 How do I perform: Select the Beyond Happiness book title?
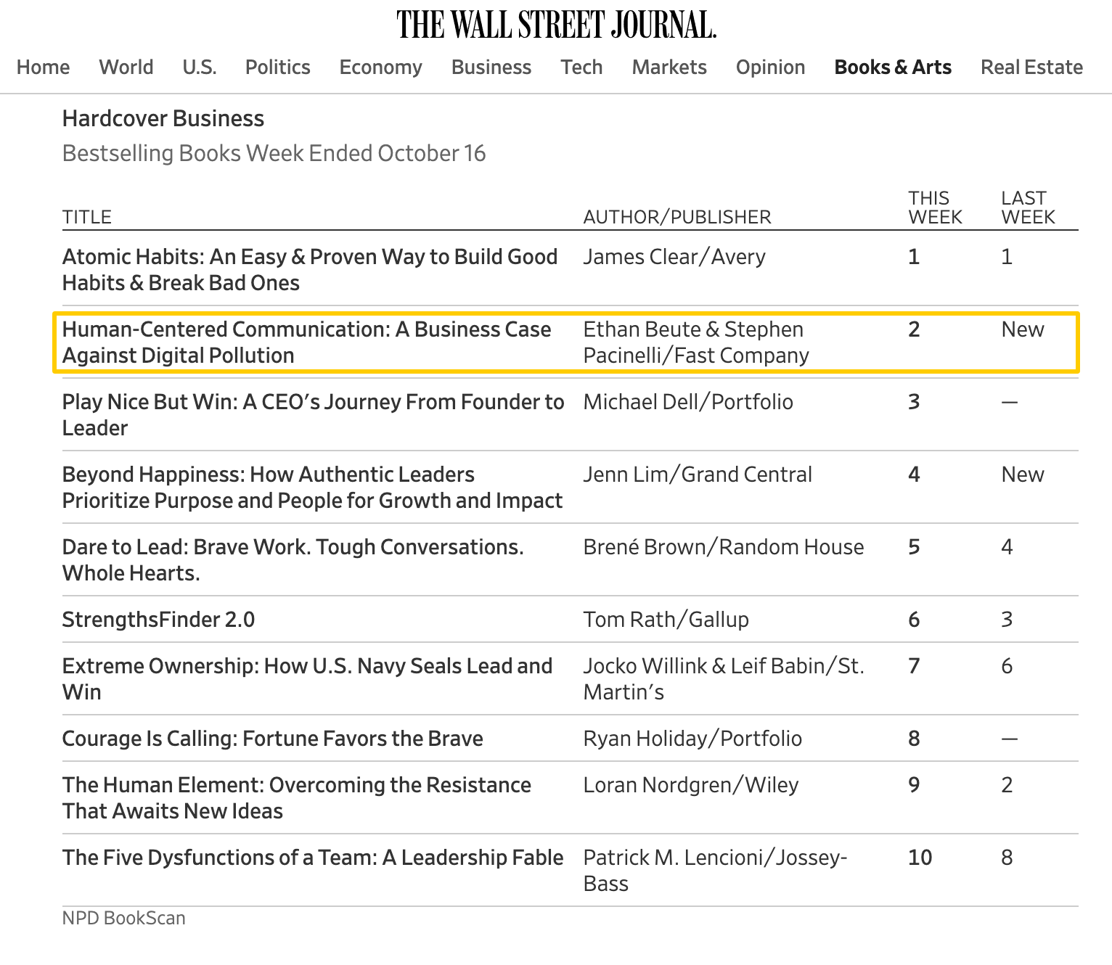[313, 488]
